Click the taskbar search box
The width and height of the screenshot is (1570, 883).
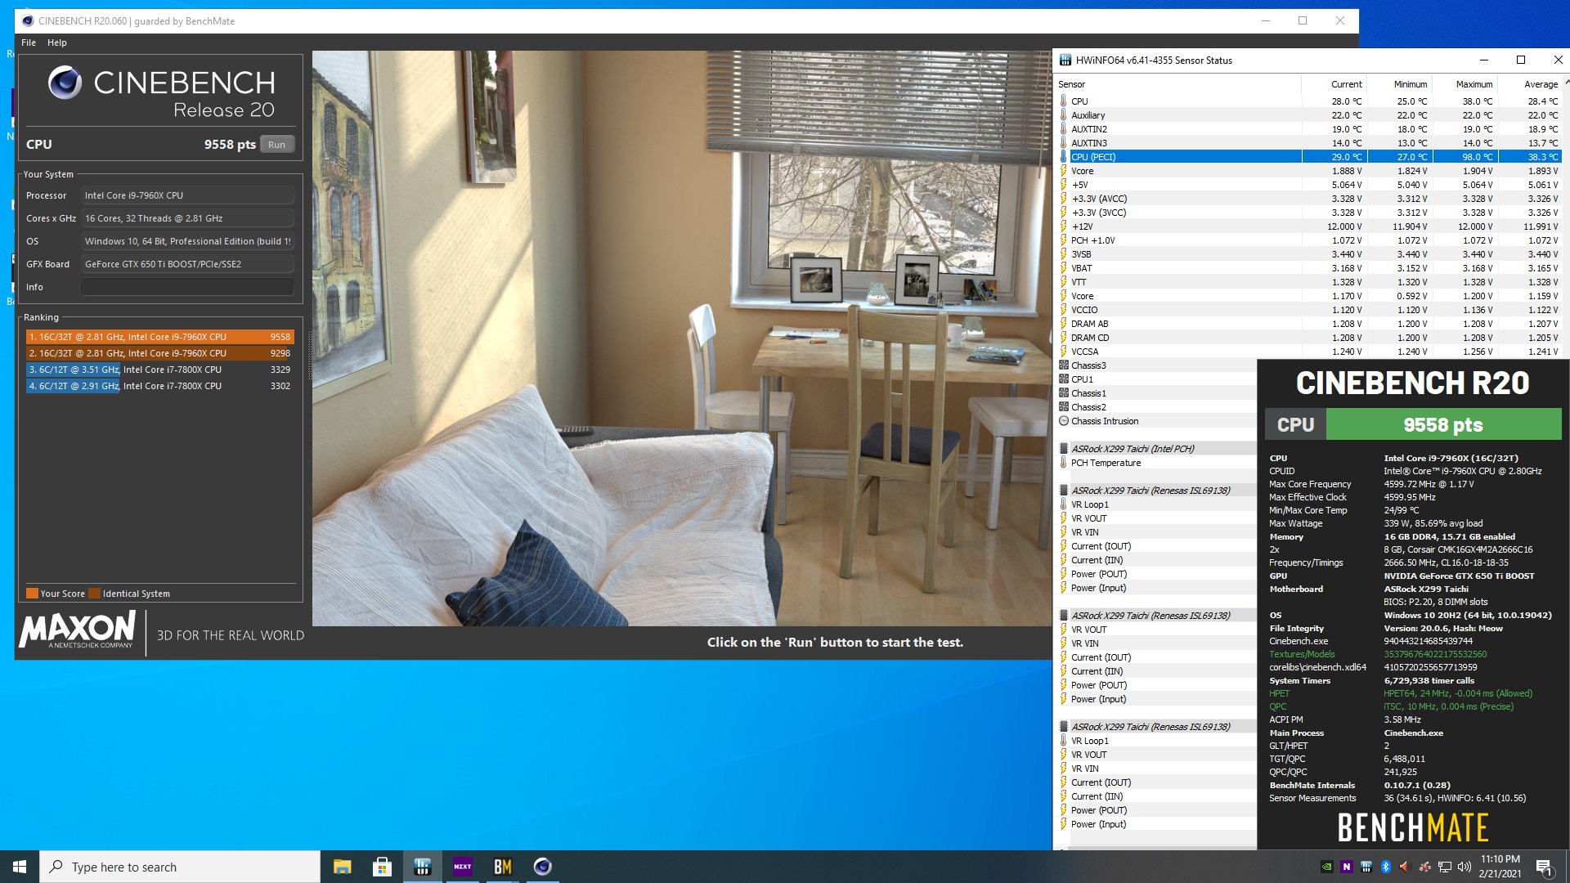[x=180, y=867]
